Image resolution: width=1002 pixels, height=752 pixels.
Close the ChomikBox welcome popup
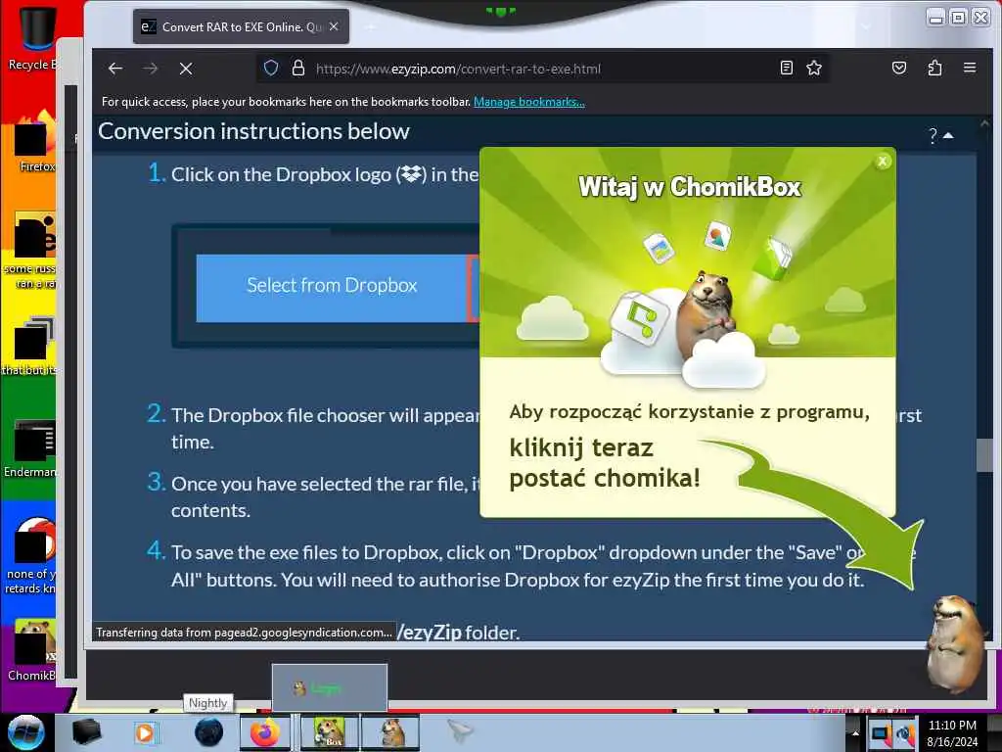click(x=883, y=162)
